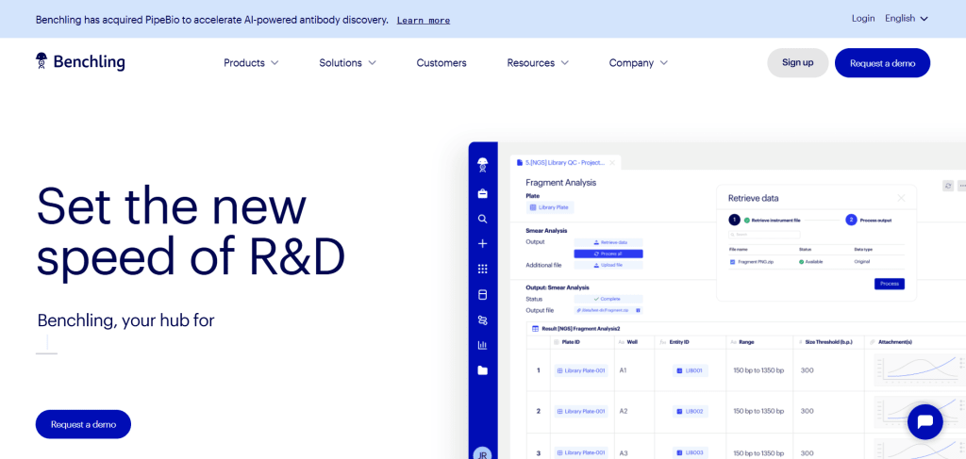
Task: Click the Benchling logo in the header
Action: [x=80, y=62]
